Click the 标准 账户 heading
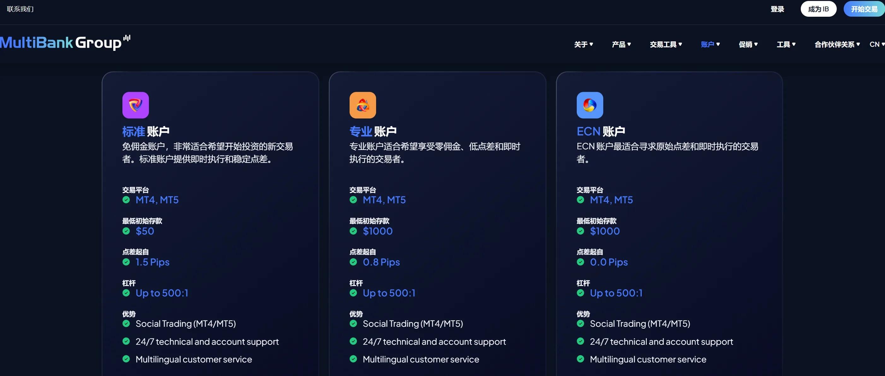Viewport: 885px width, 376px height. click(x=146, y=131)
